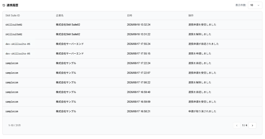Go to the next page with the right chevron
Image resolution: width=265 pixels, height=139 pixels.
click(252, 126)
